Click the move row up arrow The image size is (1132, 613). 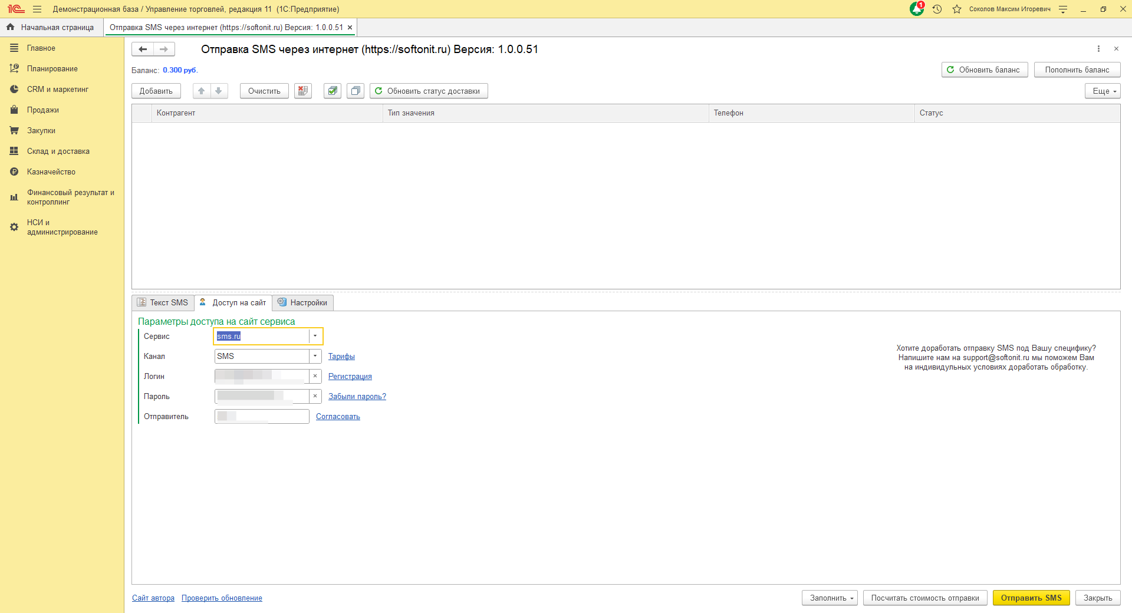pyautogui.click(x=202, y=91)
